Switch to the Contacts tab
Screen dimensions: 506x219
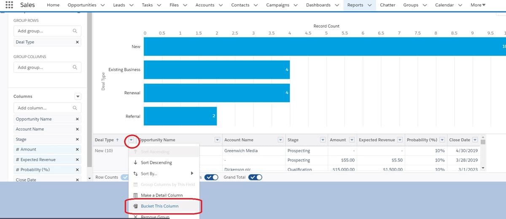pyautogui.click(x=240, y=5)
